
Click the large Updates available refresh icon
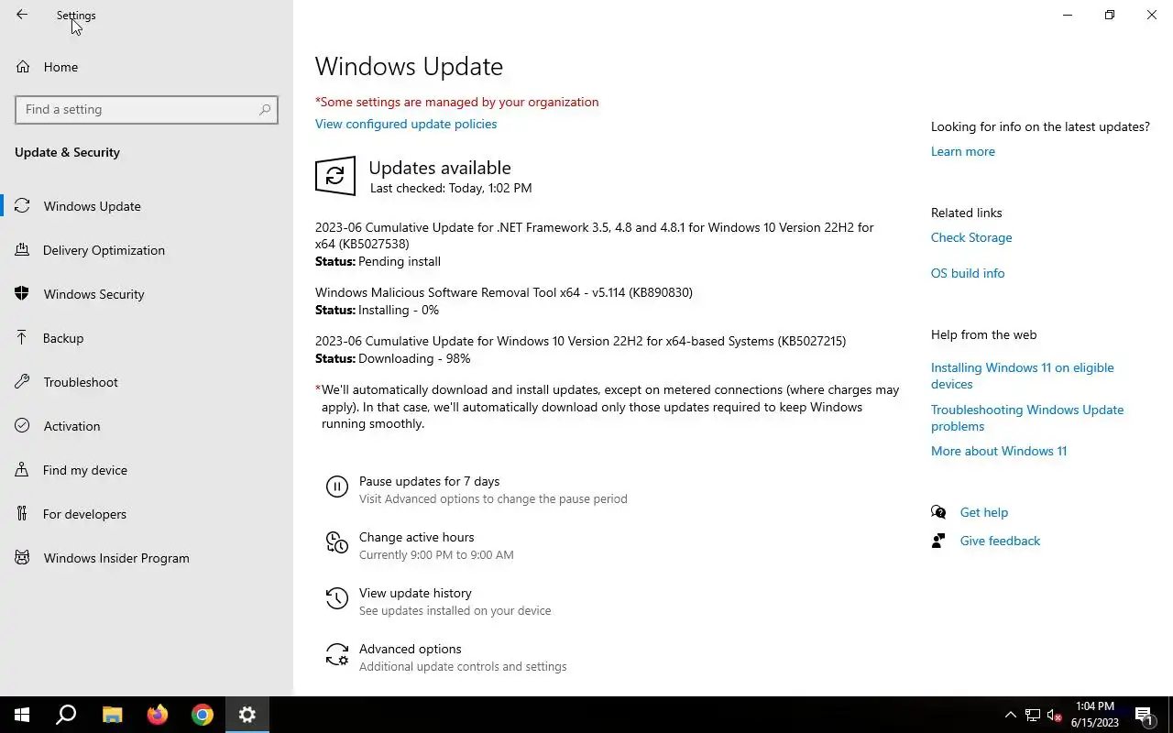click(x=335, y=176)
